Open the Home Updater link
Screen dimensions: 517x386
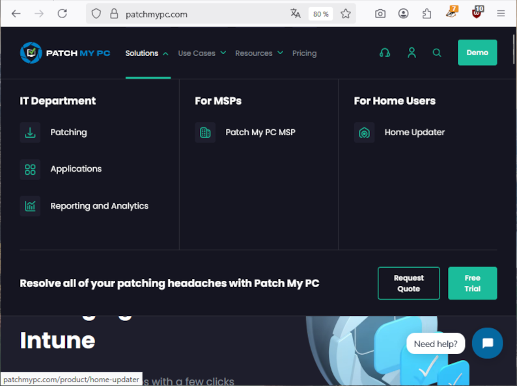415,133
